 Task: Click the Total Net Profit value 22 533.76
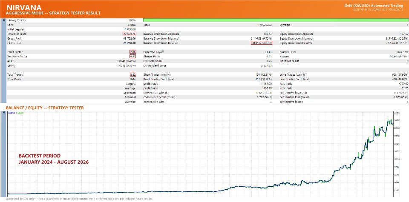[x=129, y=34]
